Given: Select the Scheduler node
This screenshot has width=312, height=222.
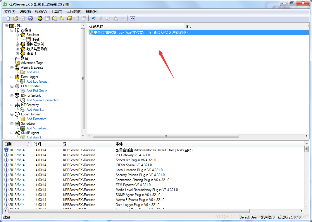Looking at the screenshot, I should point(28,124).
